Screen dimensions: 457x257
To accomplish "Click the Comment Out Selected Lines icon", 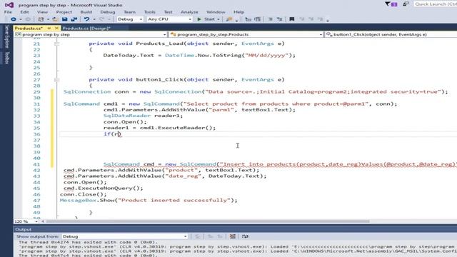I will (x=270, y=19).
